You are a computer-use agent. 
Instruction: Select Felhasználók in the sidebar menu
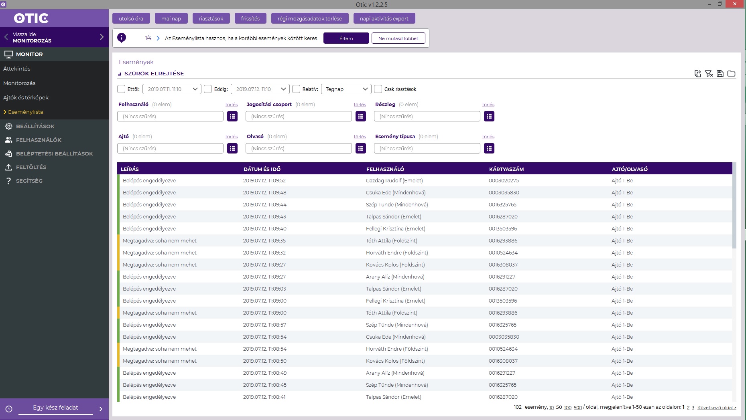click(39, 140)
